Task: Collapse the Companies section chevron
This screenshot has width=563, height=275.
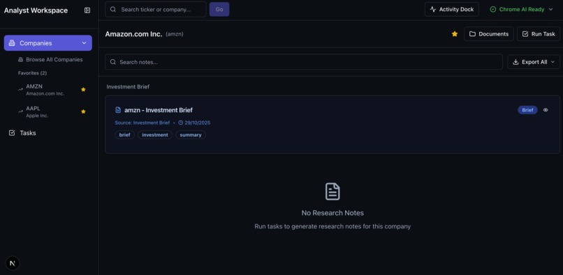Action: tap(84, 43)
